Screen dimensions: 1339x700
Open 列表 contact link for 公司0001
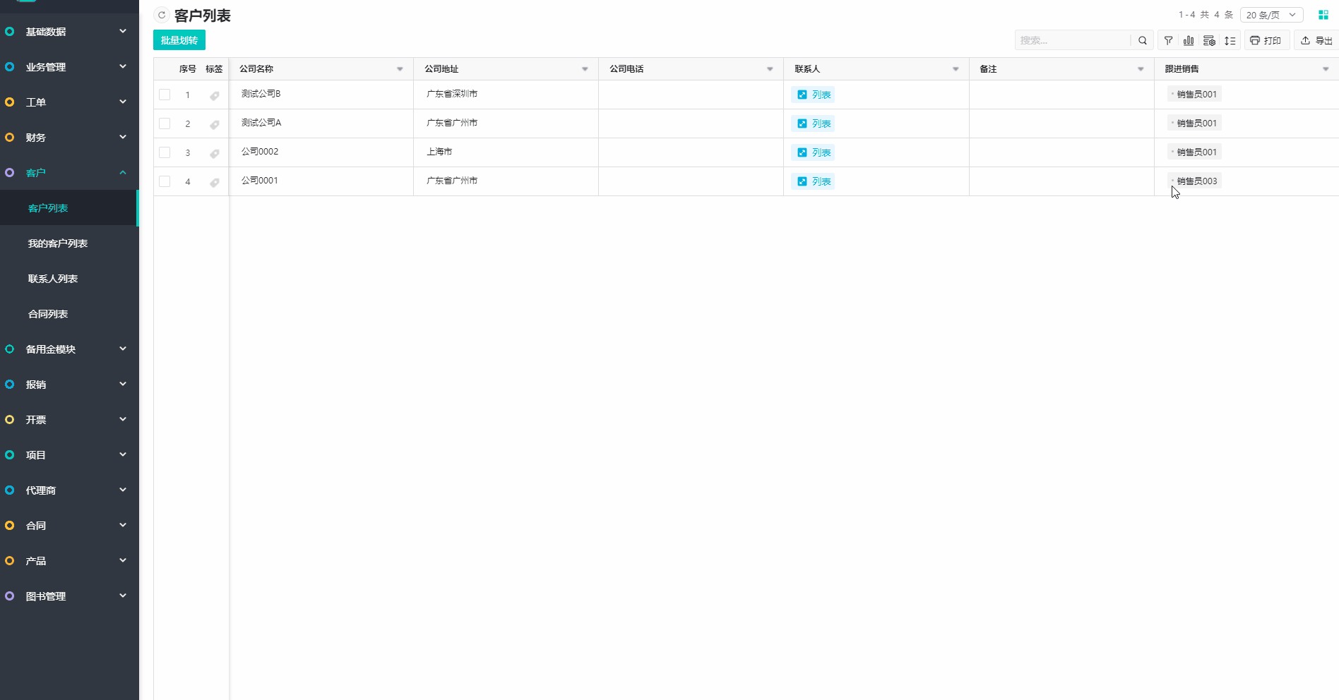click(813, 181)
